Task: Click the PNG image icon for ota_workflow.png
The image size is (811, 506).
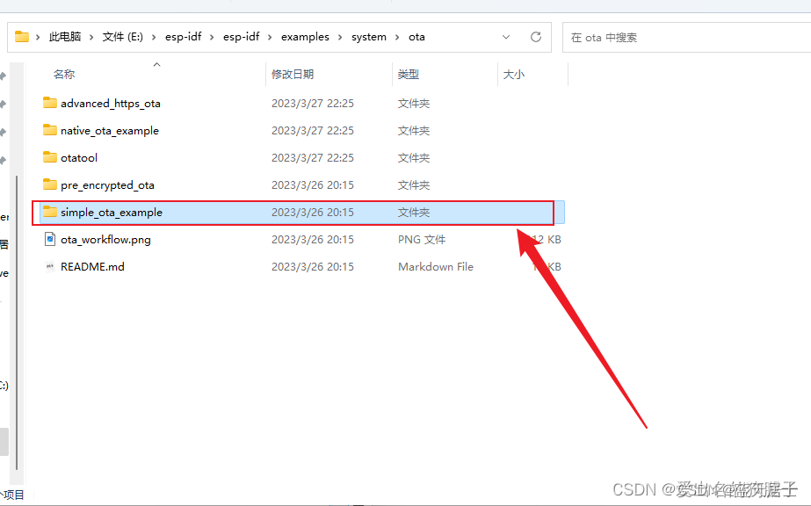Action: [x=50, y=239]
